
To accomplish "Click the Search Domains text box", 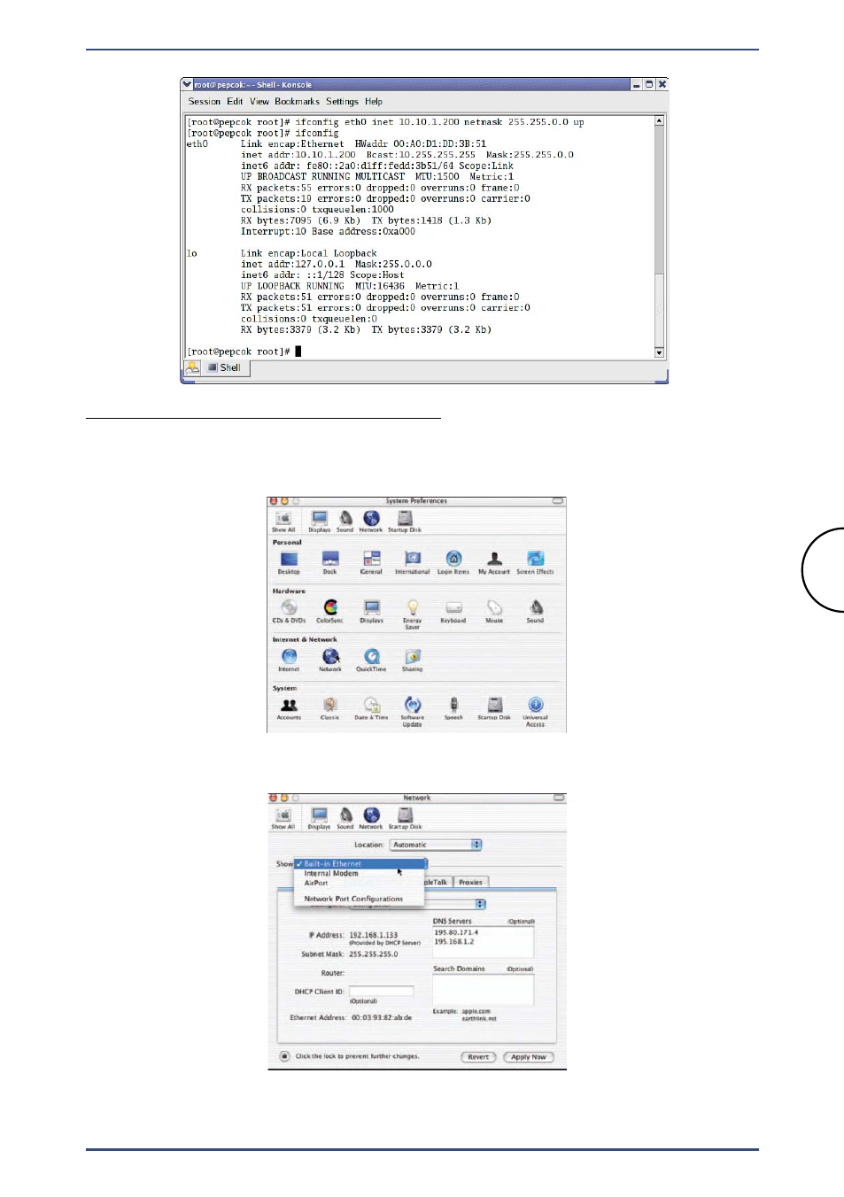I will tap(484, 990).
